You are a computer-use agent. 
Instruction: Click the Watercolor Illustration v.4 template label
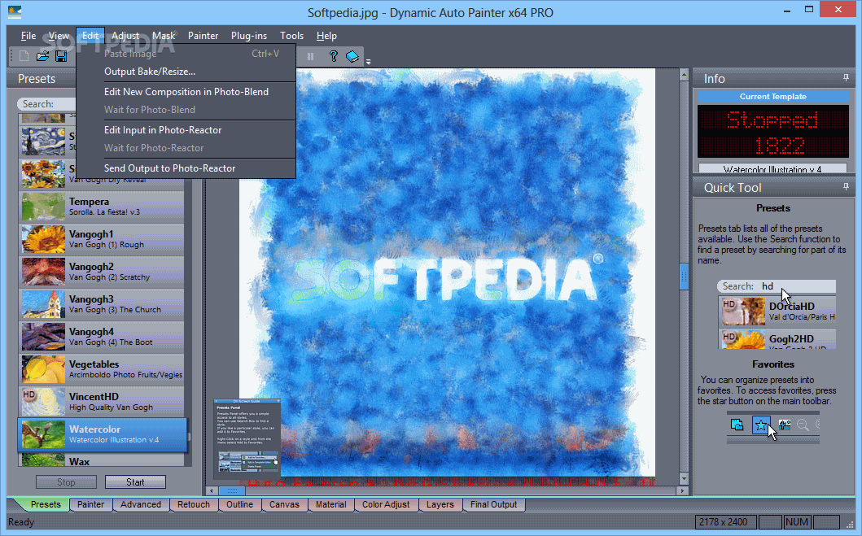772,168
